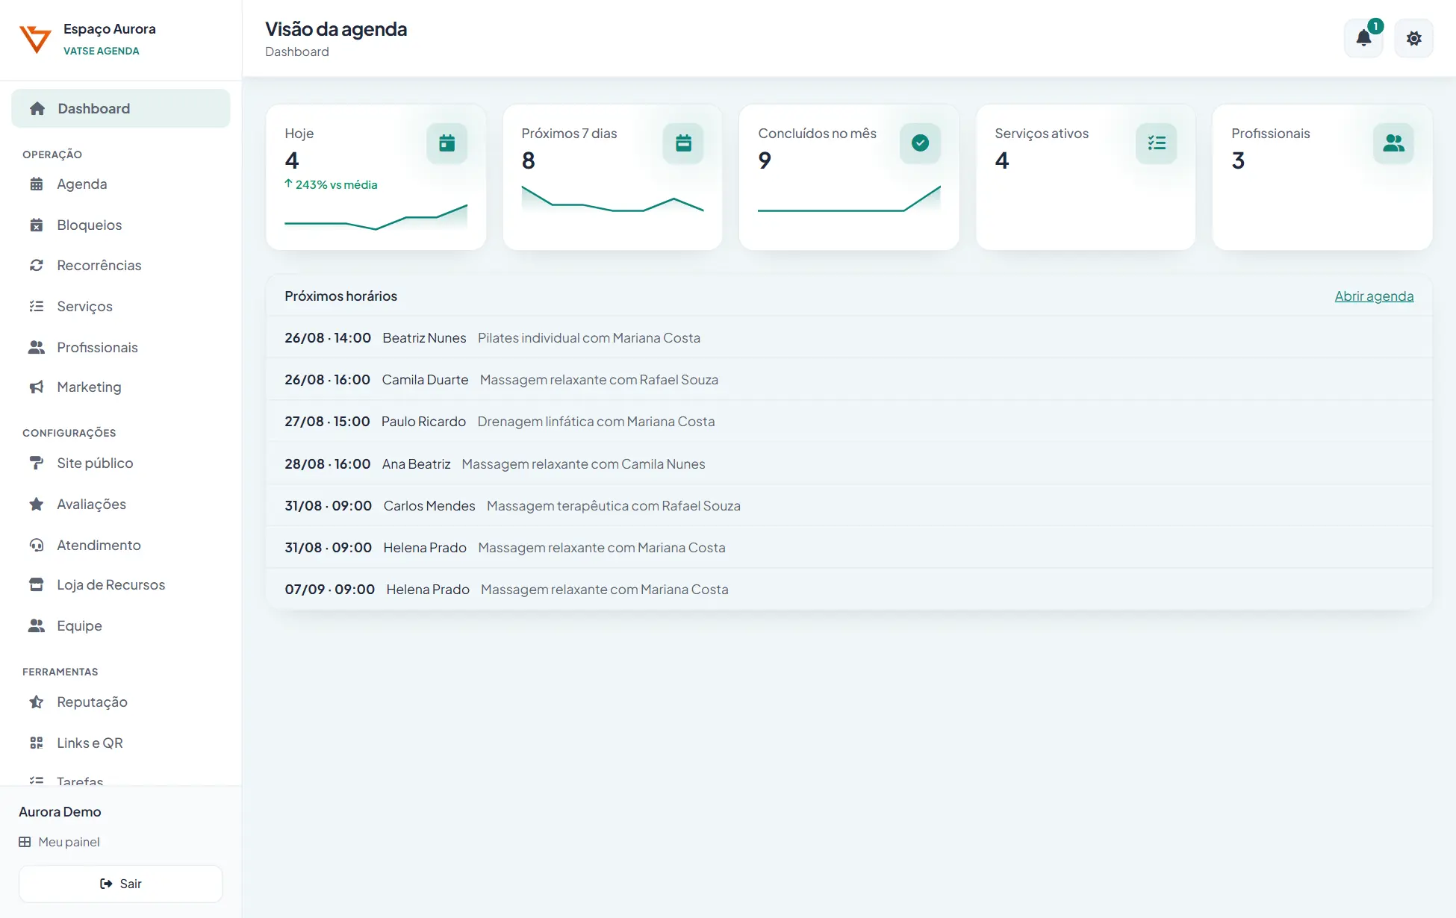Select the Camila Duarte 16:00 appointment row
1456x918 pixels.
pyautogui.click(x=849, y=380)
